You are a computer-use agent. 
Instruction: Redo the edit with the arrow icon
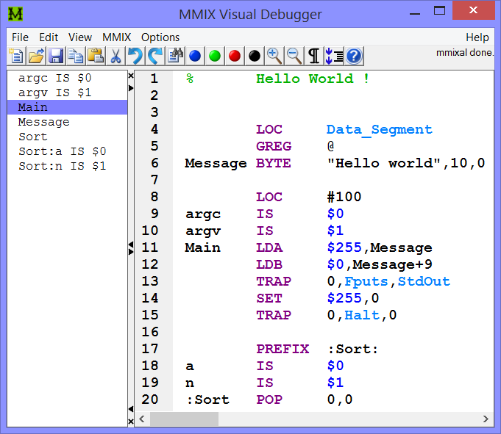click(155, 56)
